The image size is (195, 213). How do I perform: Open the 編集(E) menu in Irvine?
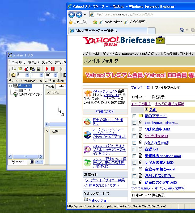coord(33,62)
